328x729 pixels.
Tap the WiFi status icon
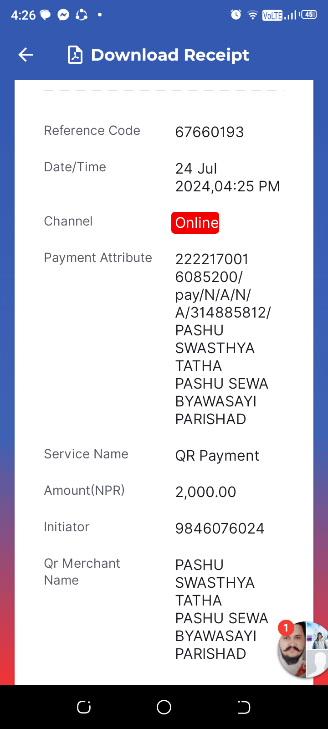(x=252, y=15)
